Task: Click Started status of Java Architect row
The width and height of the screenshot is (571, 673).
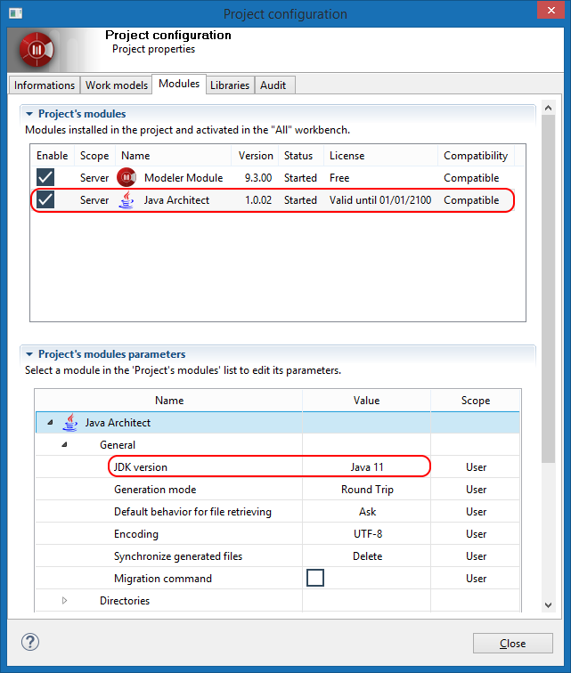Action: click(x=300, y=200)
